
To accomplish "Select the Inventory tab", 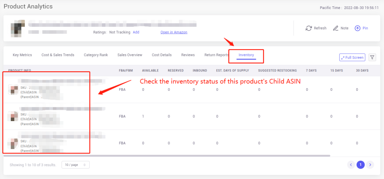I will coord(246,55).
